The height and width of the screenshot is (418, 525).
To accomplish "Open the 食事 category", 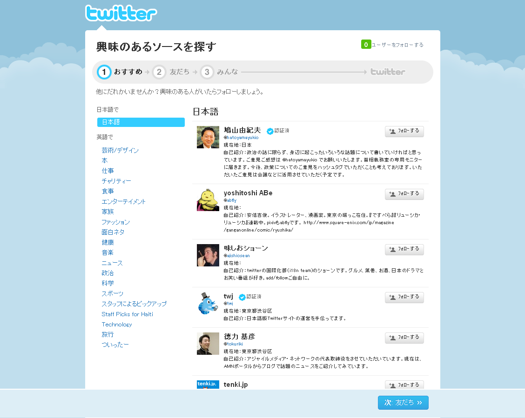I will (x=108, y=191).
